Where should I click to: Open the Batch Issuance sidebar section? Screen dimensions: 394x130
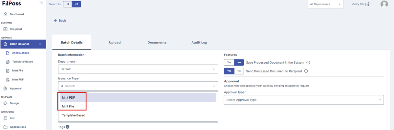coord(23,44)
